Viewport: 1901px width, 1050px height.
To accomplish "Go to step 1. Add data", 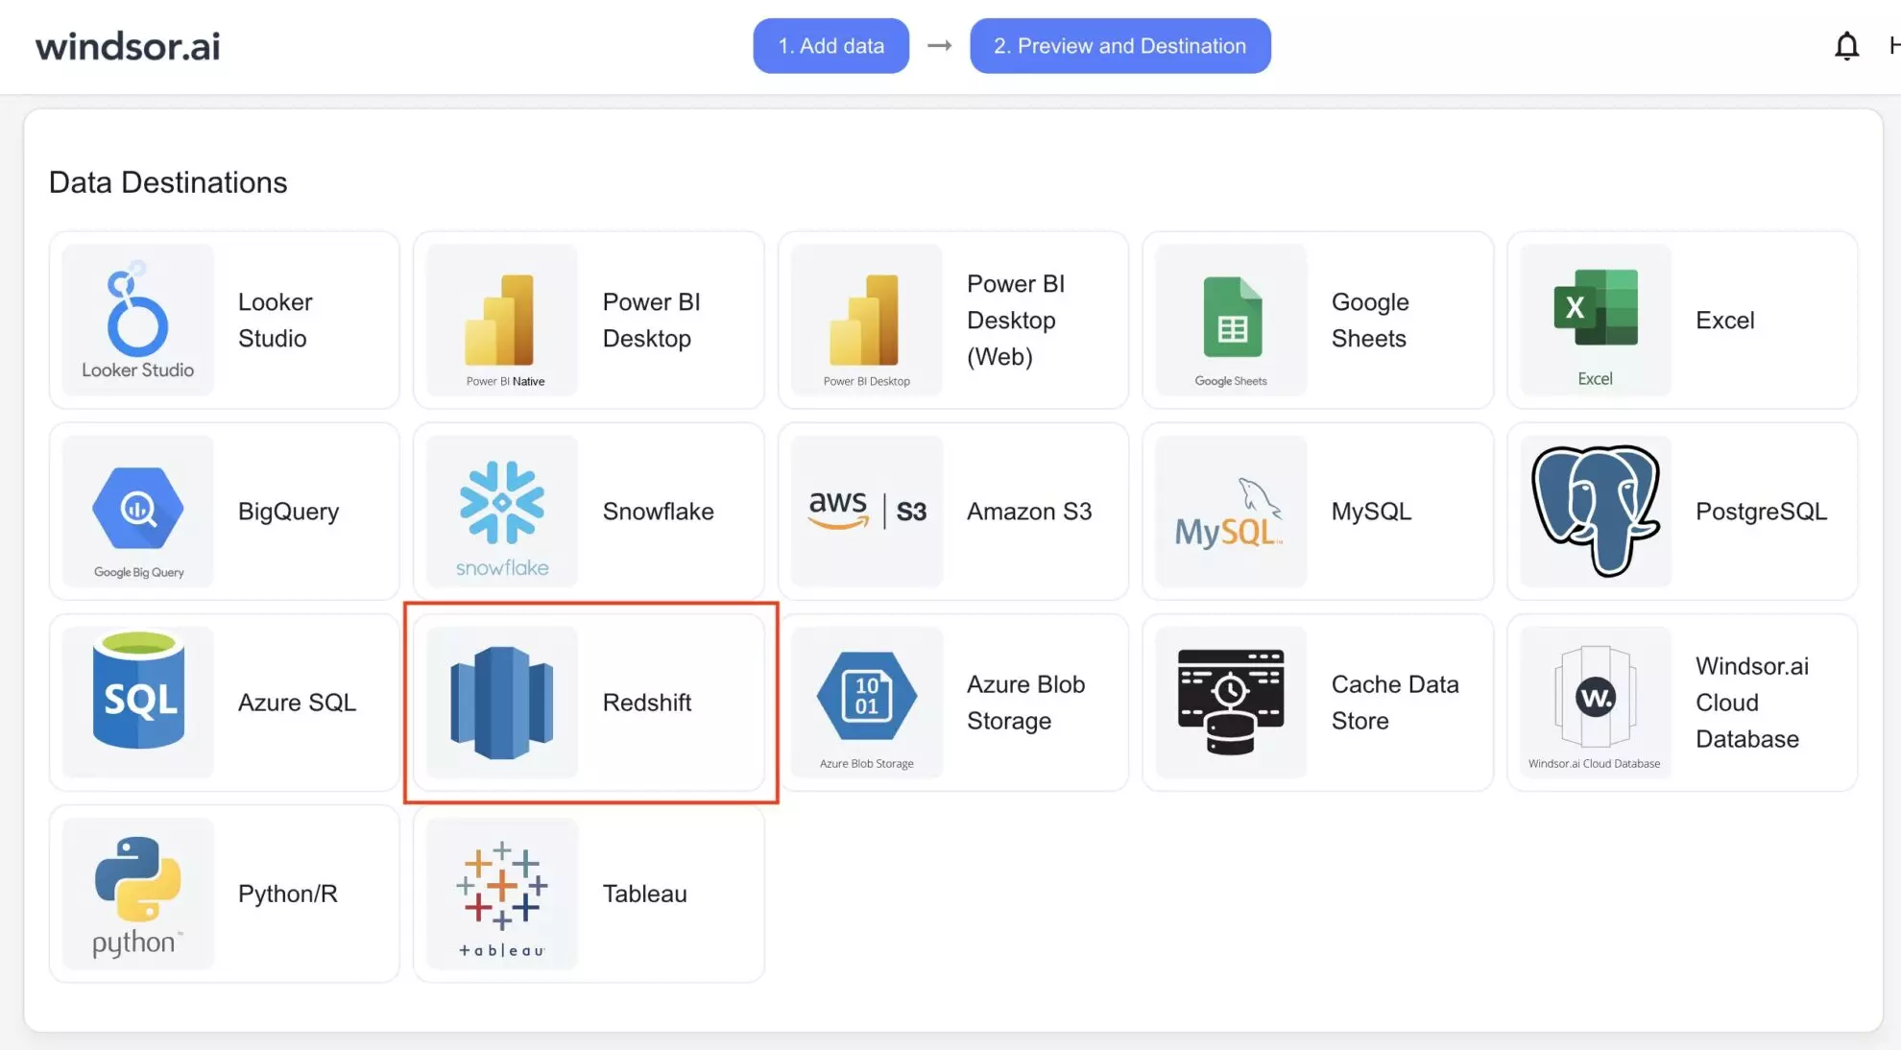I will click(830, 46).
